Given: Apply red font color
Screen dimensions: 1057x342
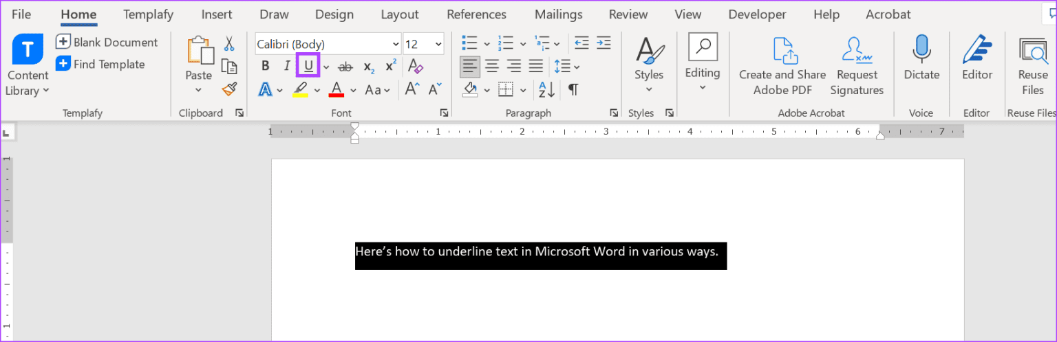Looking at the screenshot, I should (x=337, y=90).
